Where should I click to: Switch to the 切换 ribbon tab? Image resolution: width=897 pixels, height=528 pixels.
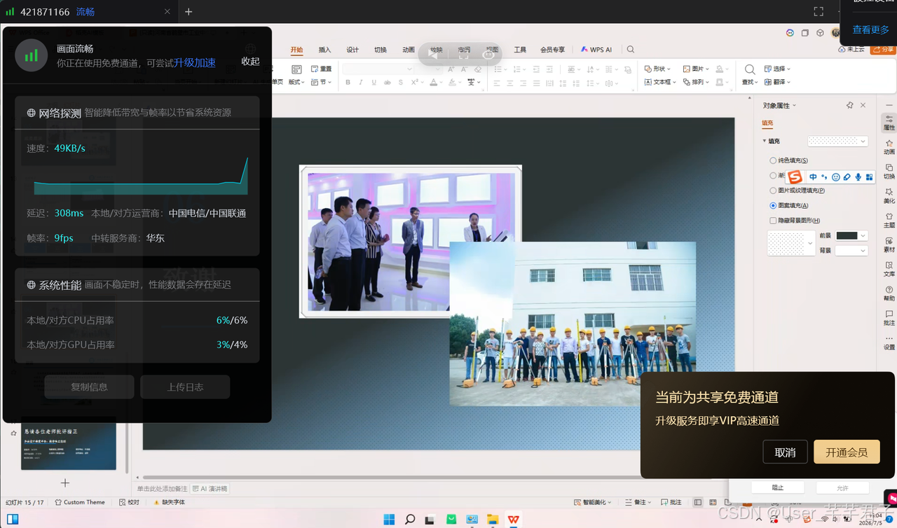pyautogui.click(x=381, y=50)
